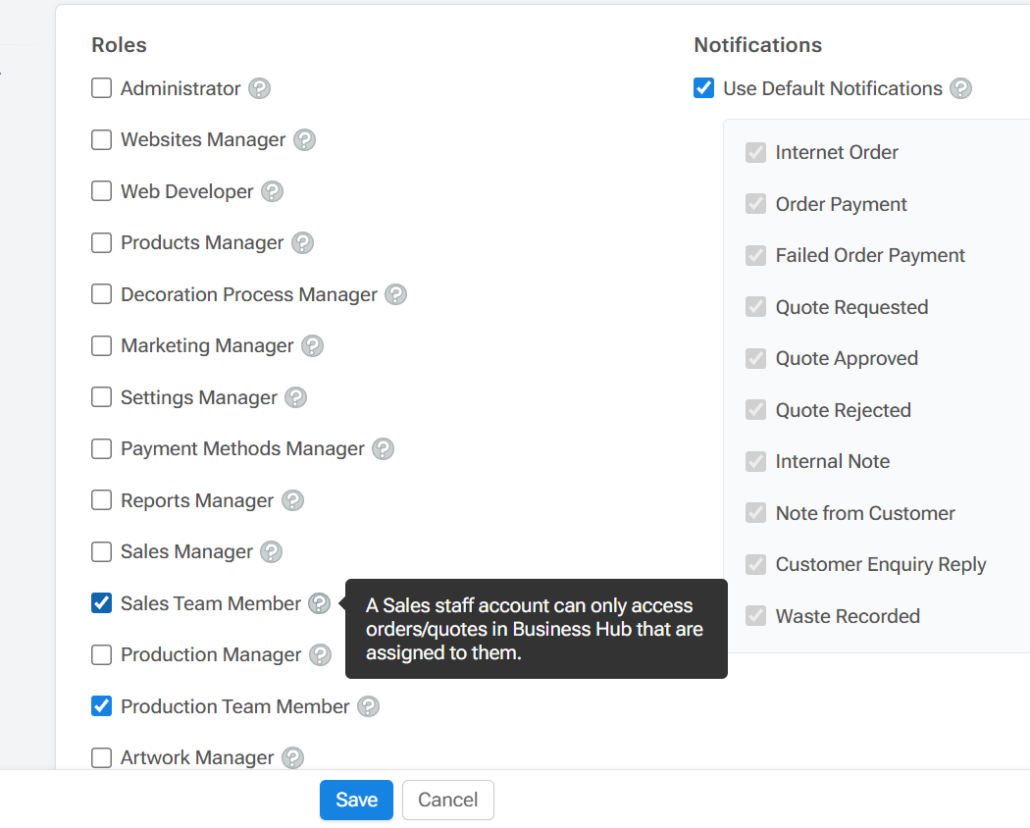Viewport: 1030px width, 828px height.
Task: Click help icon beside Websites Manager
Action: [x=305, y=140]
